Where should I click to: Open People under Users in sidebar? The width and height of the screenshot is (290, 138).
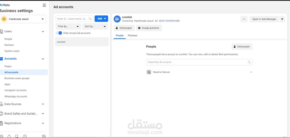[x=8, y=39]
